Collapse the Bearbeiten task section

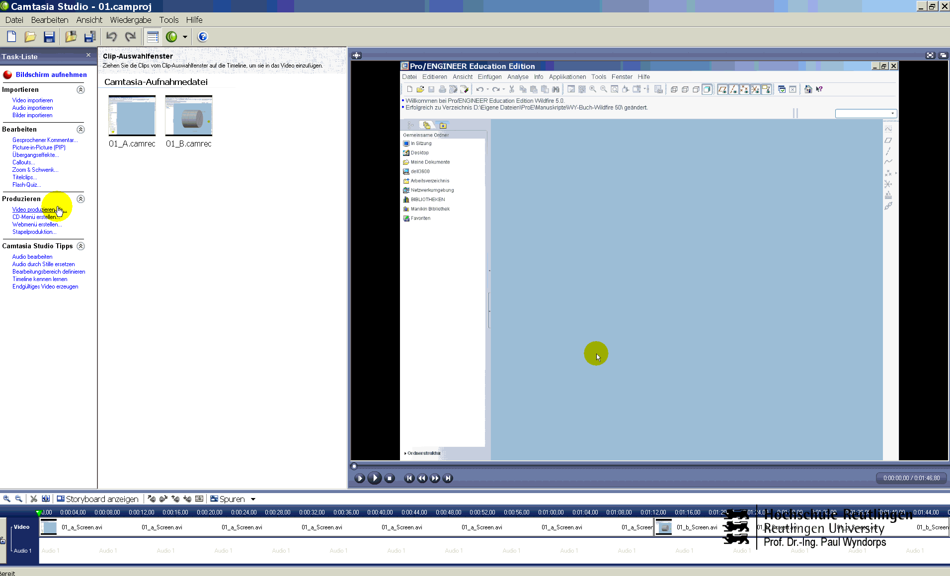coord(80,129)
